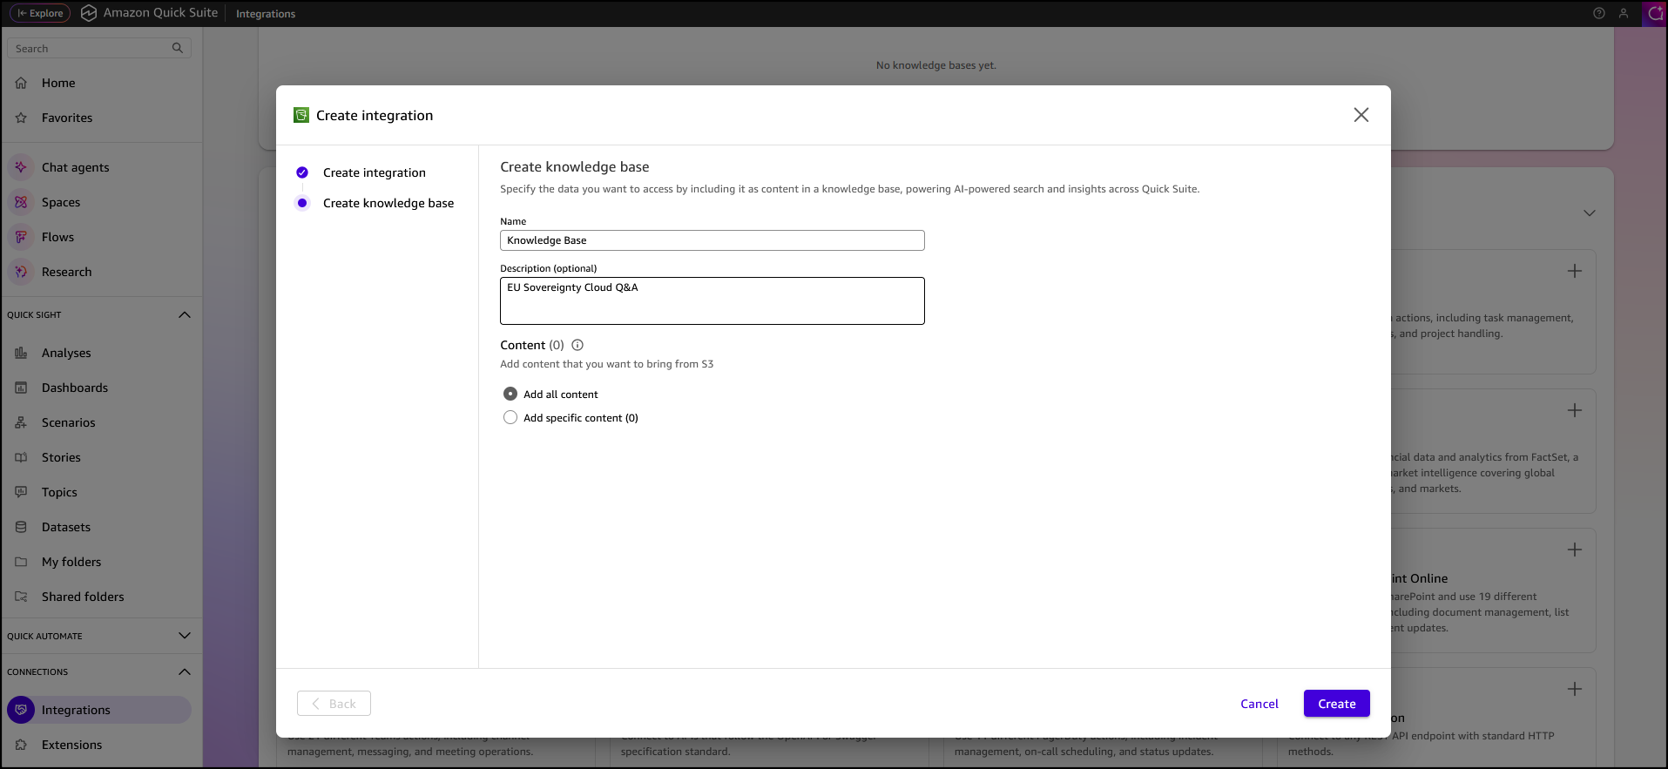This screenshot has height=769, width=1668.
Task: Collapse the Quick Sight section
Action: coord(185,314)
